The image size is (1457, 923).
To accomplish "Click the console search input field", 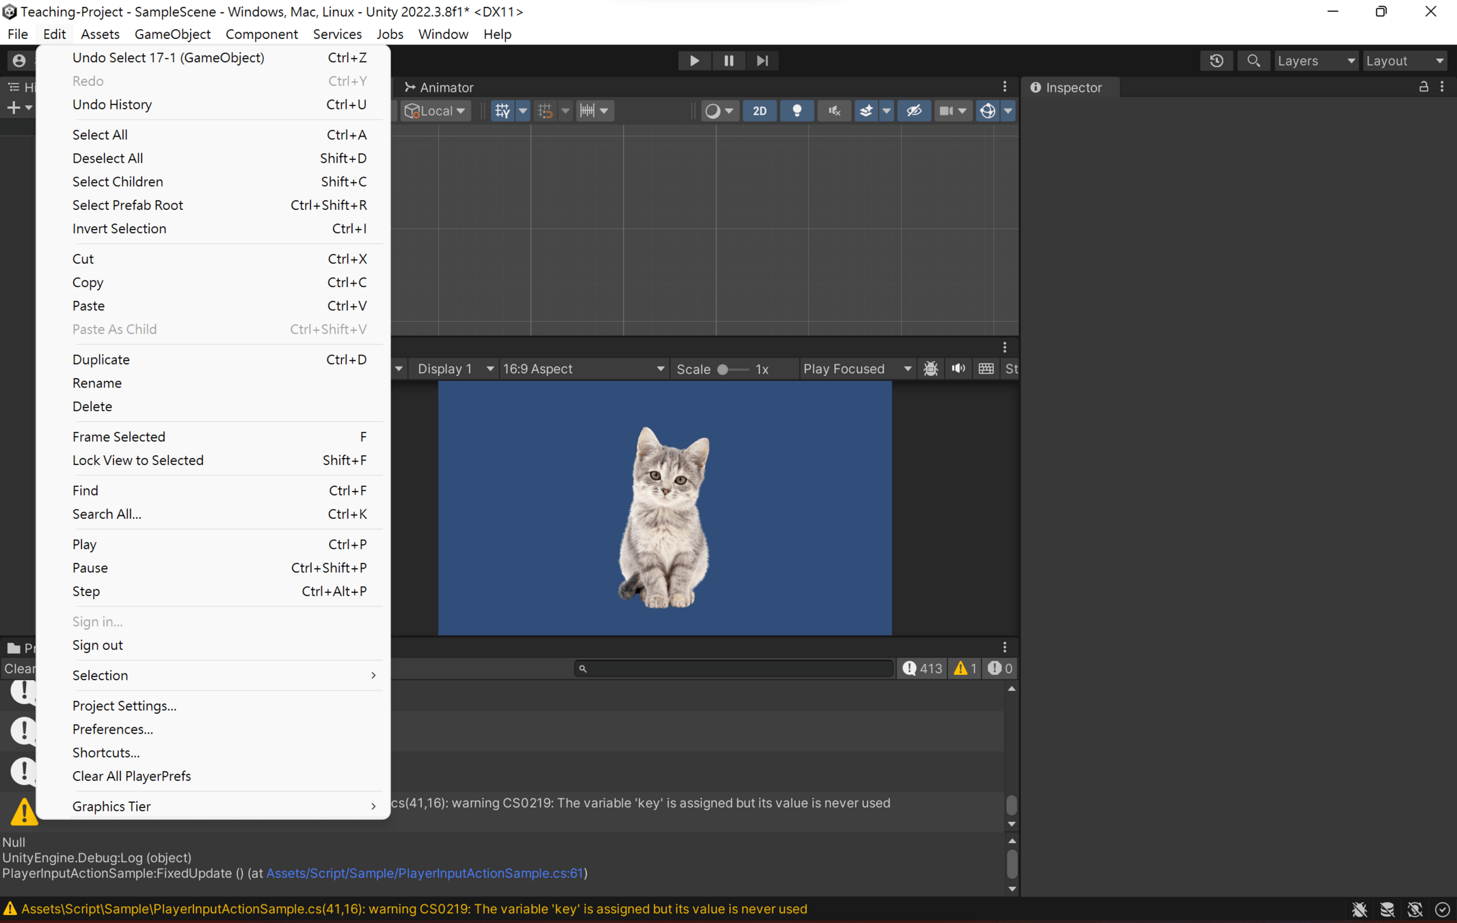I will point(735,669).
